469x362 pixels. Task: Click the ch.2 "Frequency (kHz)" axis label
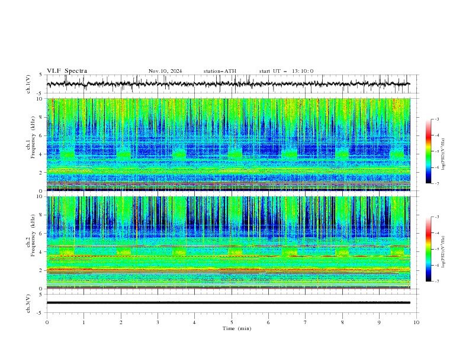33,235
